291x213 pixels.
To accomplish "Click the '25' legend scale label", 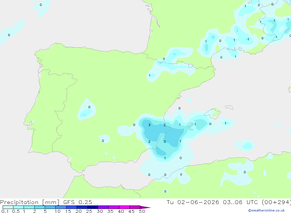I will click(x=89, y=211).
